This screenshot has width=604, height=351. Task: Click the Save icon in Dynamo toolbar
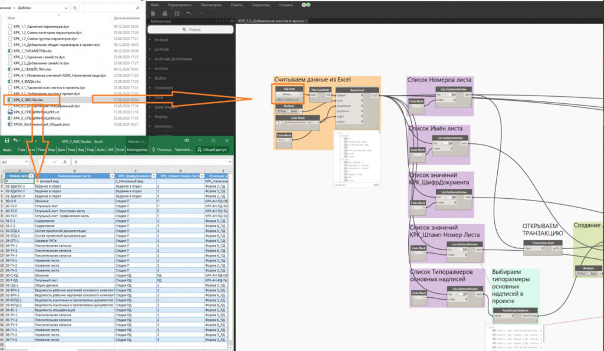(x=177, y=14)
